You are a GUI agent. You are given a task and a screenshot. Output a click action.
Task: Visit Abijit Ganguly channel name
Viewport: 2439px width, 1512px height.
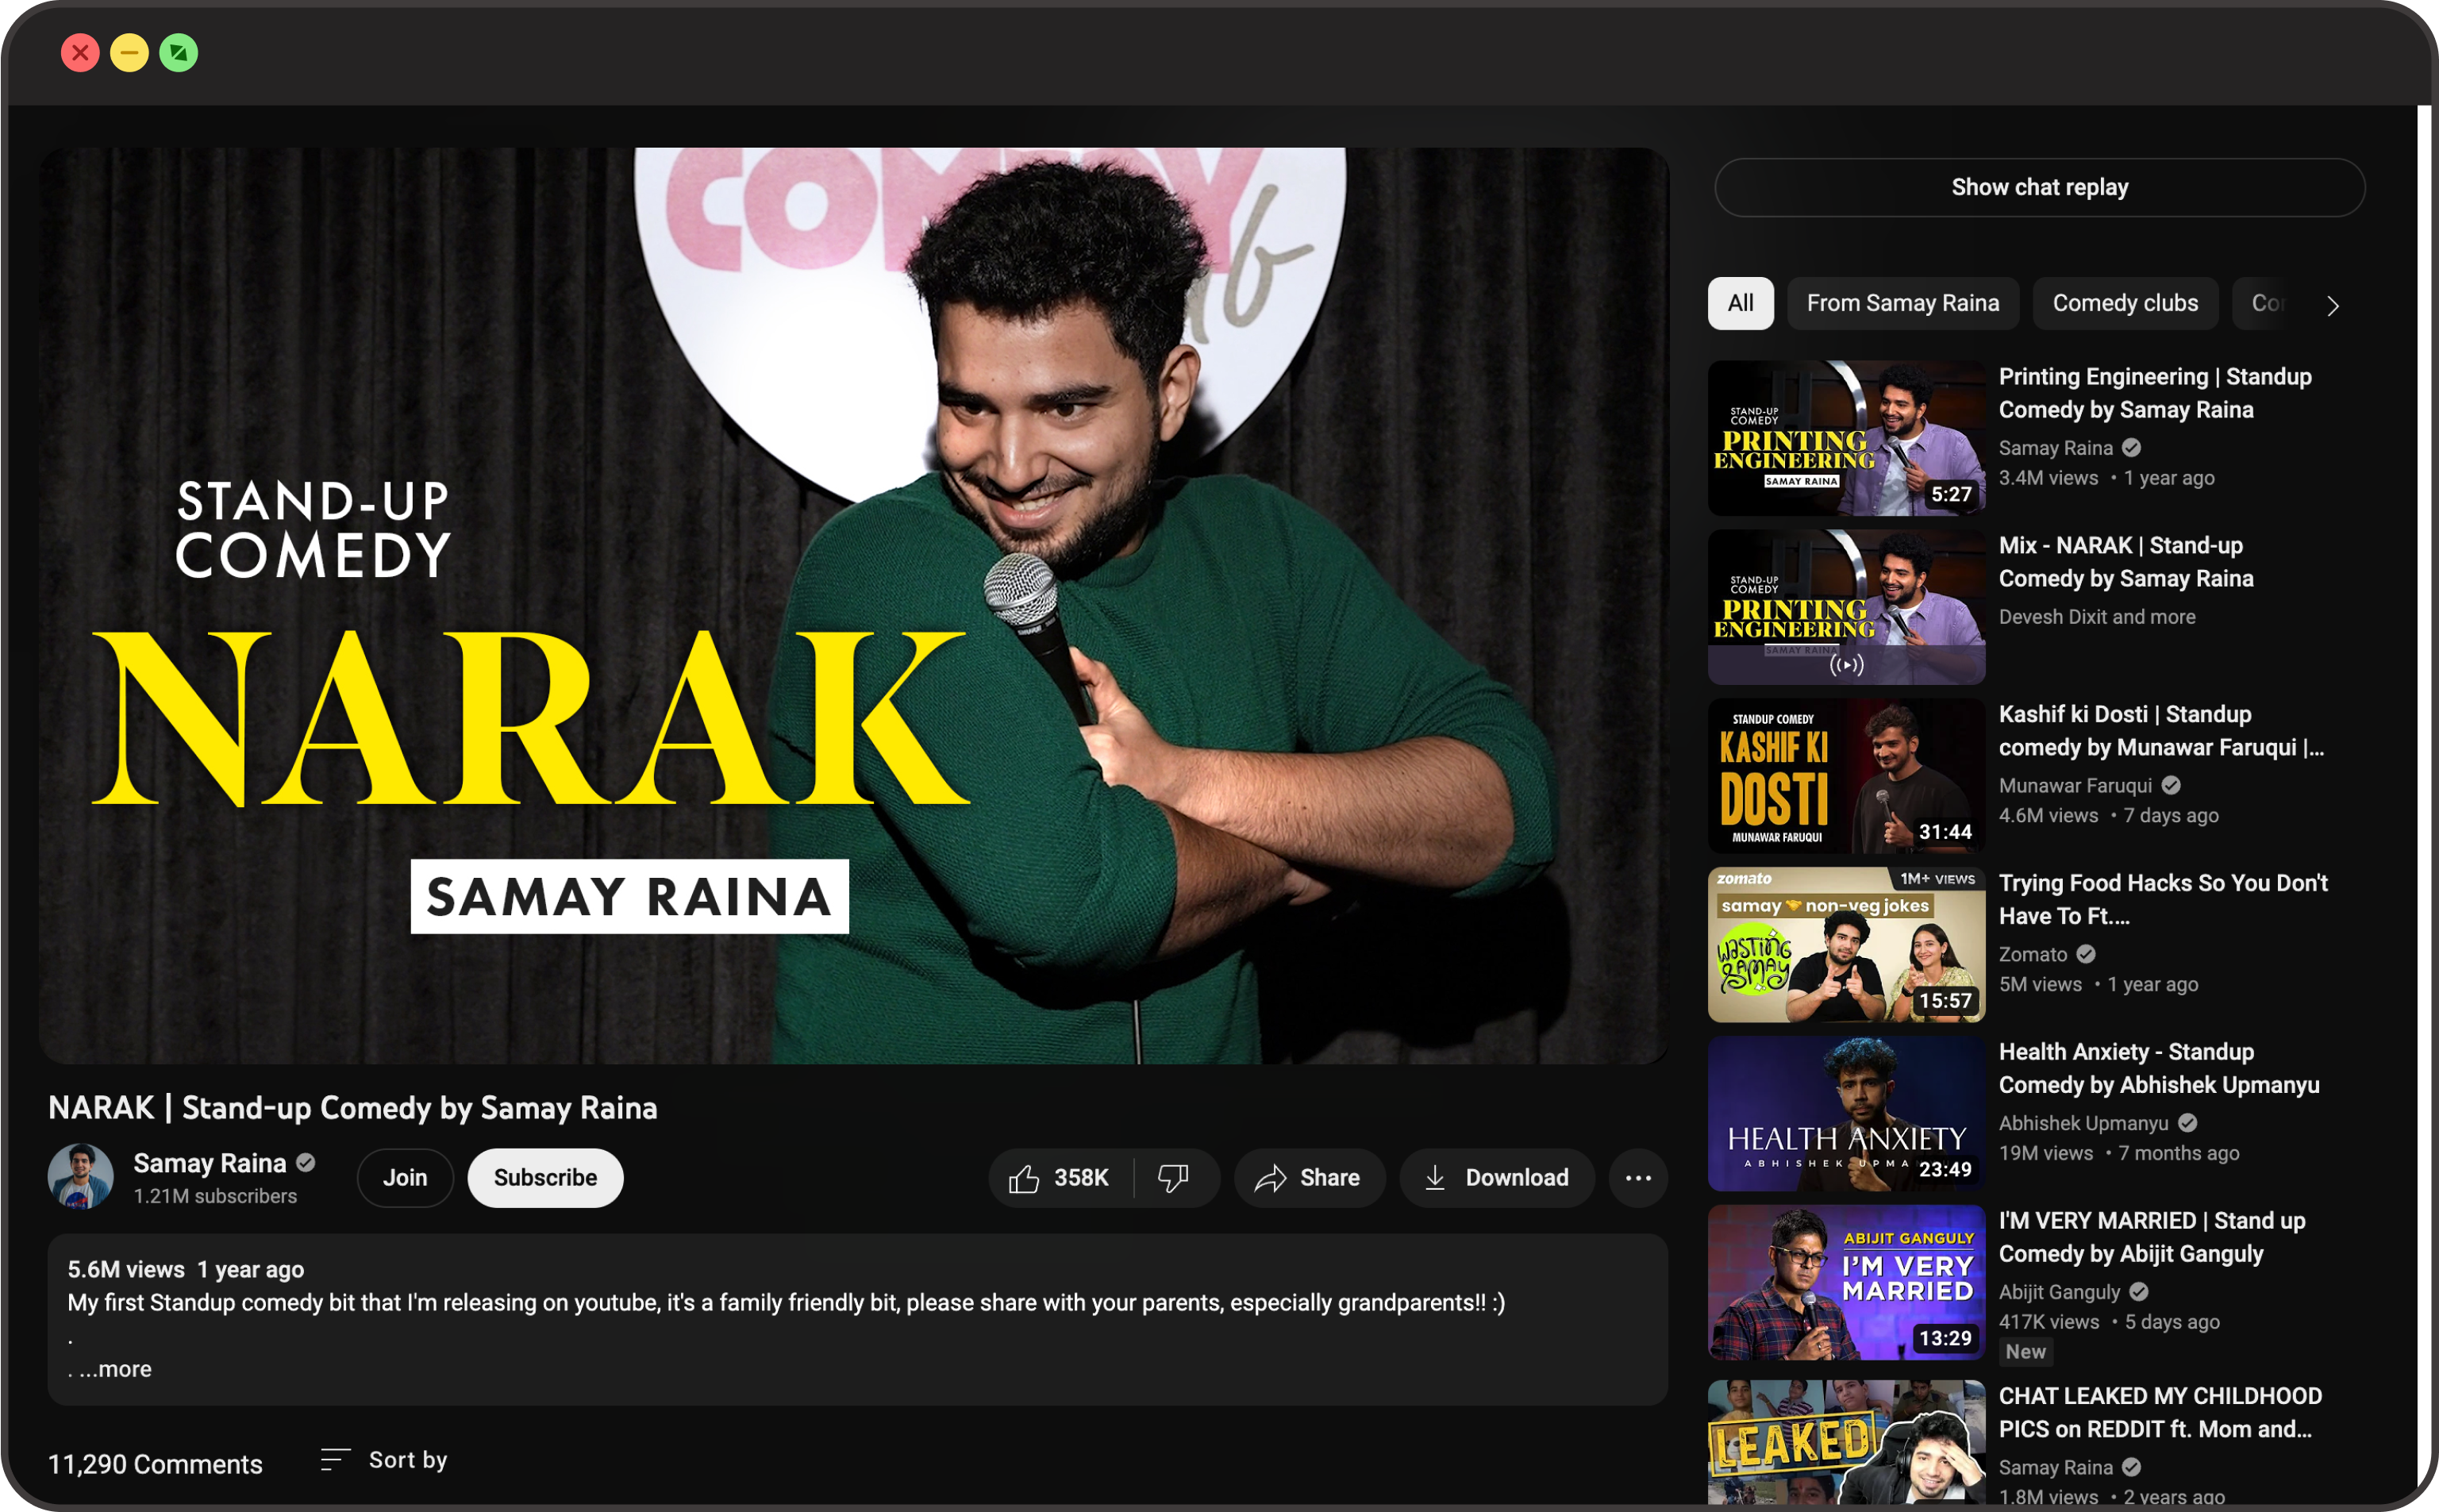pos(2059,1293)
